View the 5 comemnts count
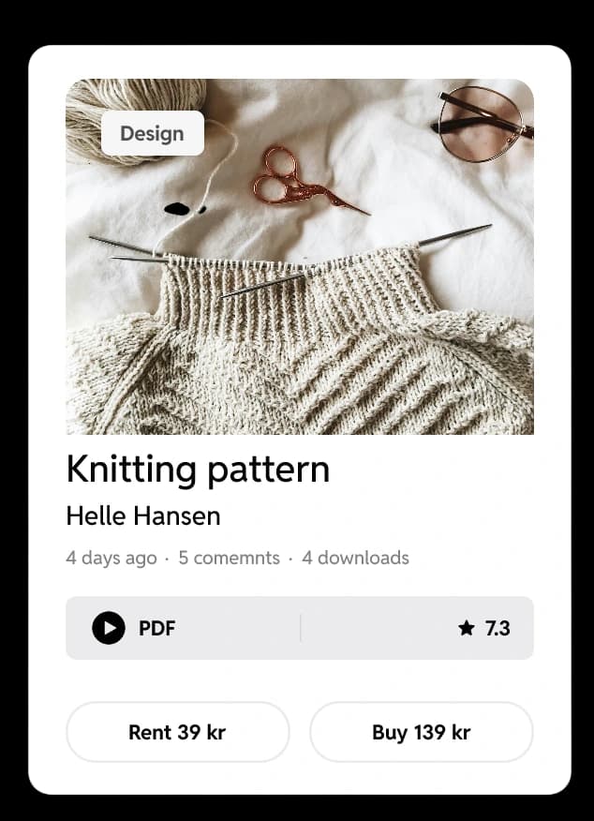Screen dimensions: 594x821 (230, 558)
